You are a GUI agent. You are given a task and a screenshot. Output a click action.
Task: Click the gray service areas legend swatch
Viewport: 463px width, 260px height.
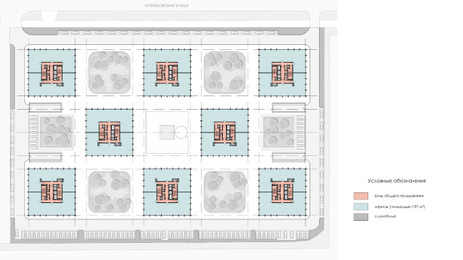361,217
